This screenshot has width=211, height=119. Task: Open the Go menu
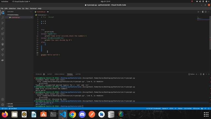[23, 9]
